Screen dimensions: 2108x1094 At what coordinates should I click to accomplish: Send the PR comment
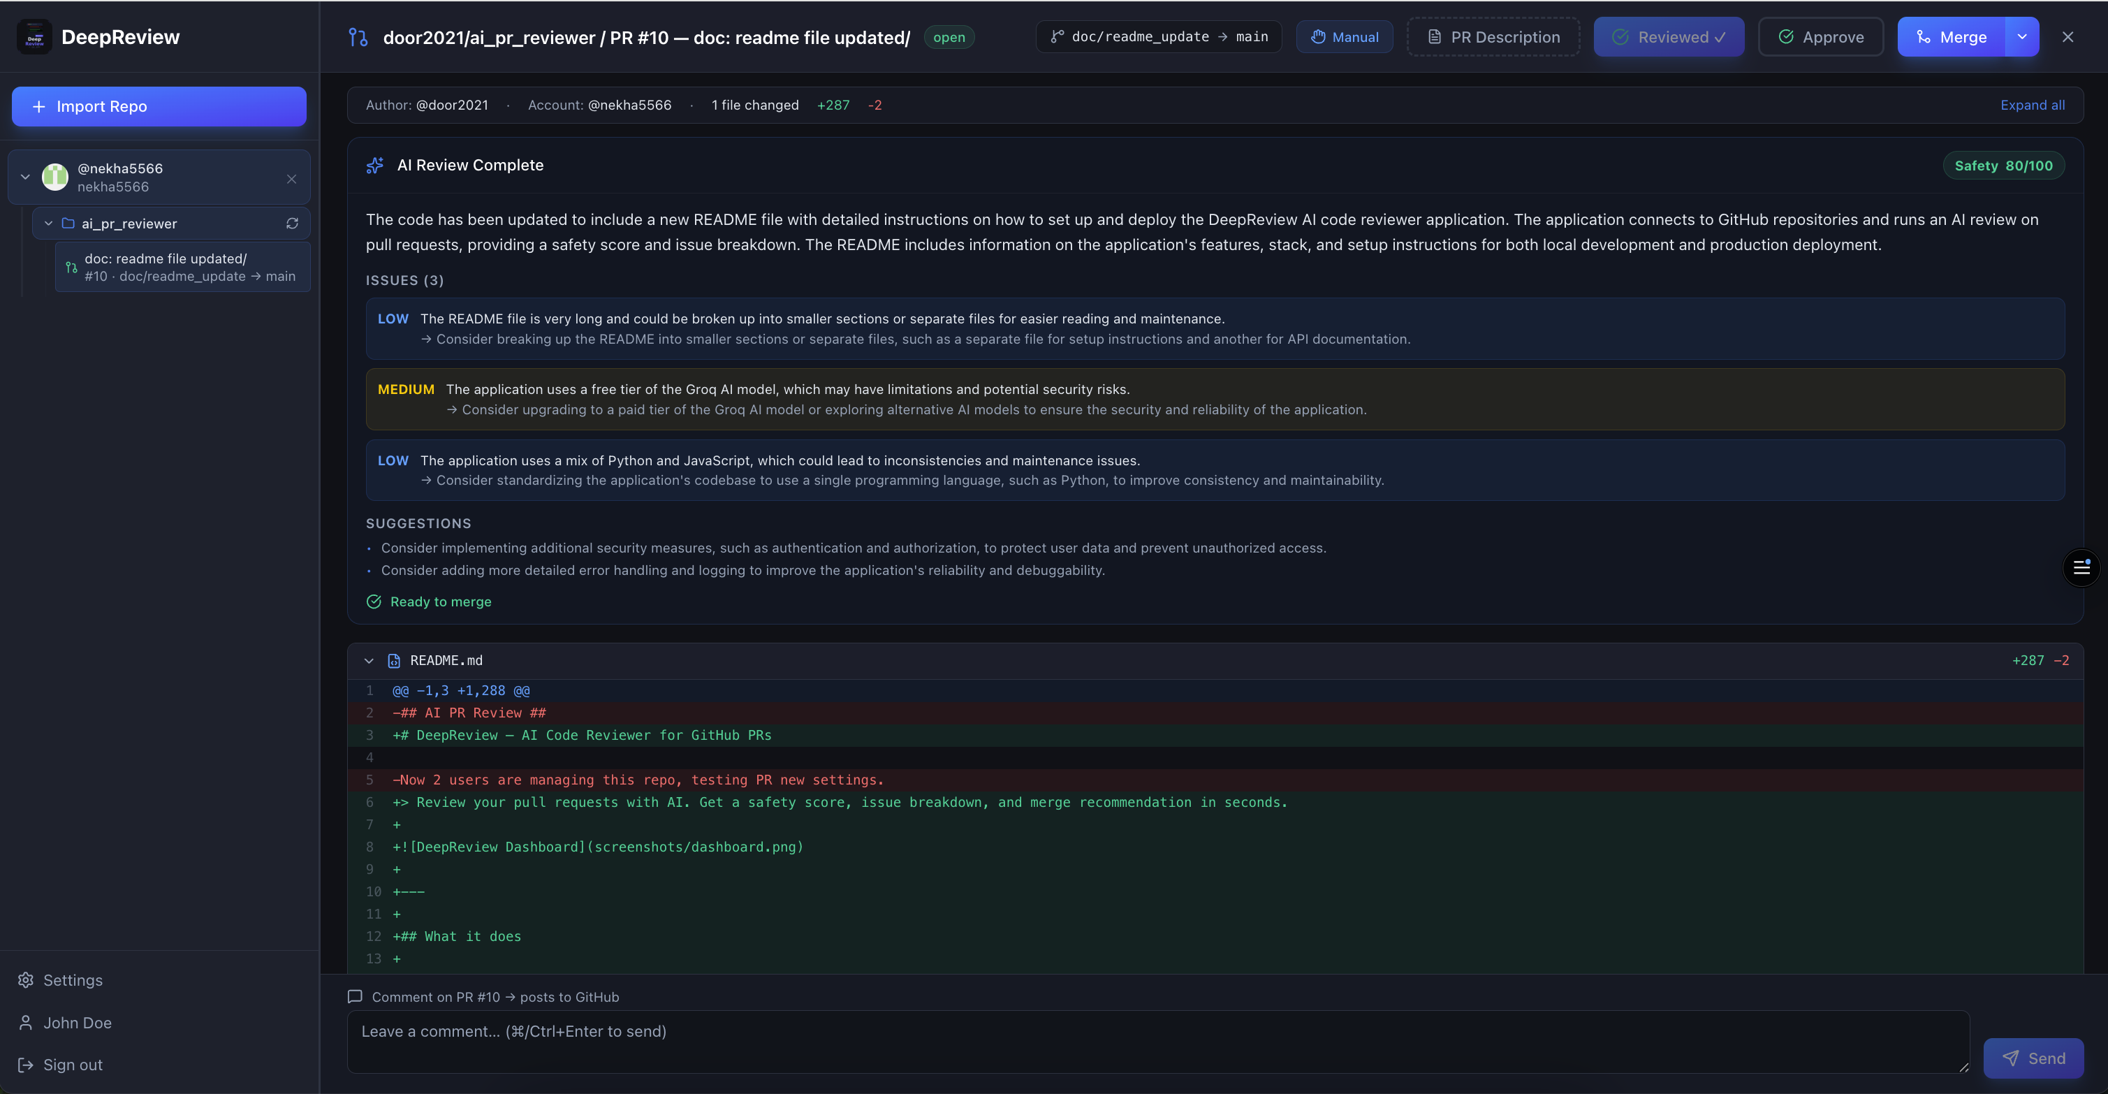coord(2033,1058)
